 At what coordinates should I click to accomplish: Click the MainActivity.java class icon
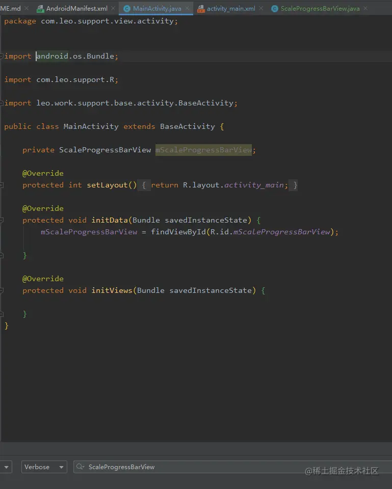tap(127, 9)
